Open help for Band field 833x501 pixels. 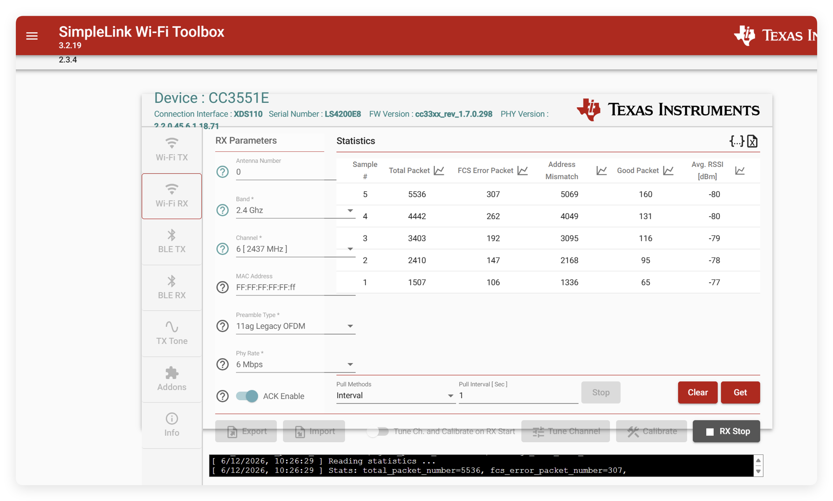(x=222, y=210)
